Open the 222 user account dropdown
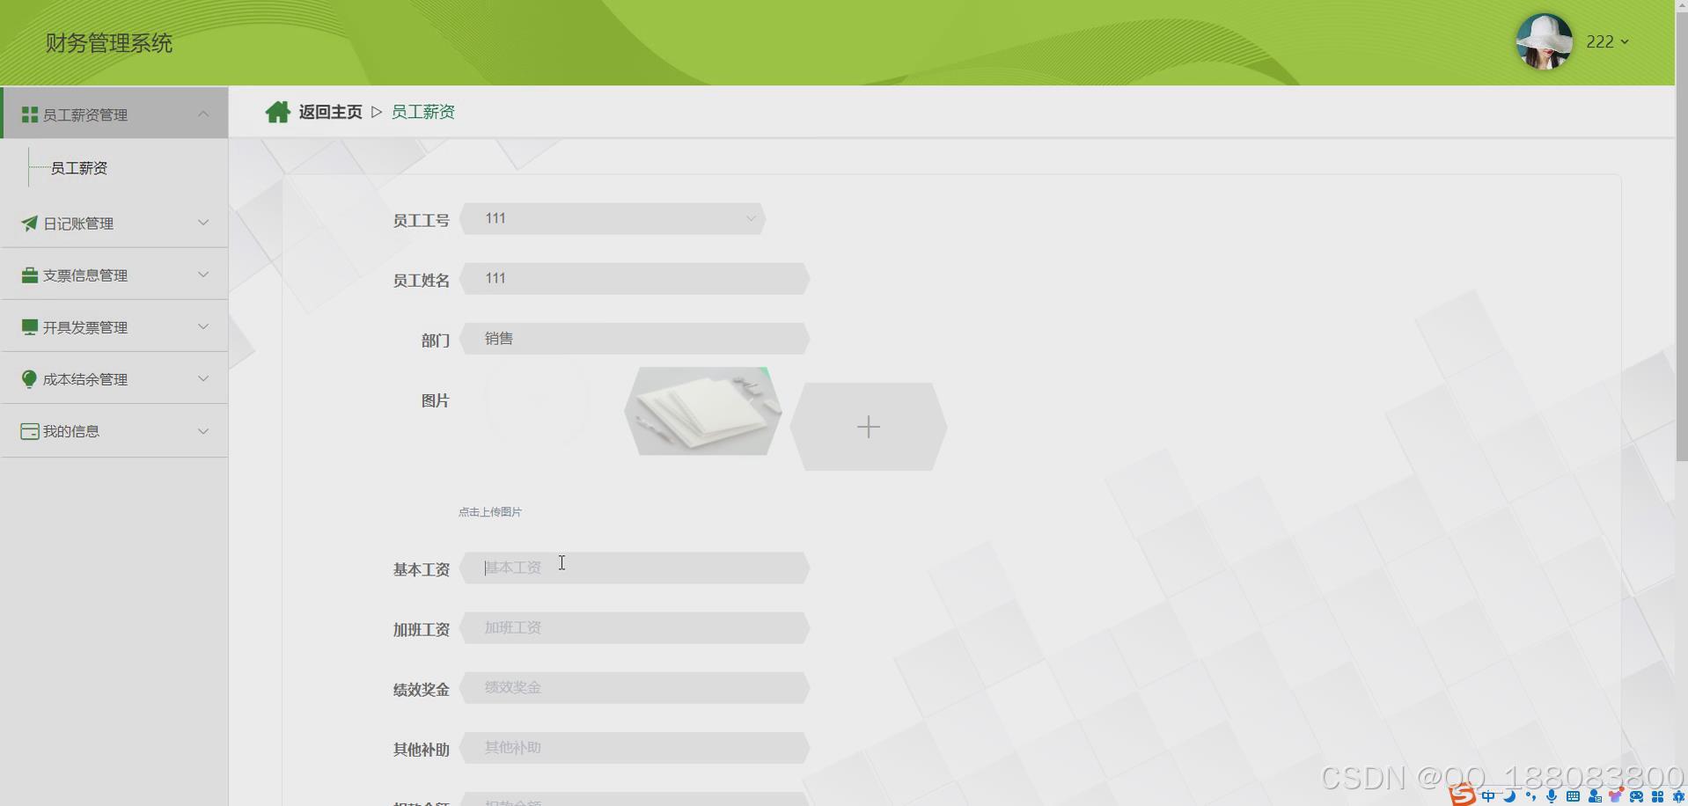1688x806 pixels. pos(1607,41)
